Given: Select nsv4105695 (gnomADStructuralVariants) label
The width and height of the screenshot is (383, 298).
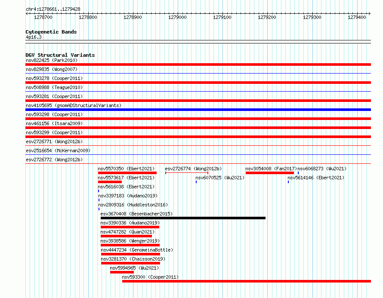Looking at the screenshot, I should [74, 105].
